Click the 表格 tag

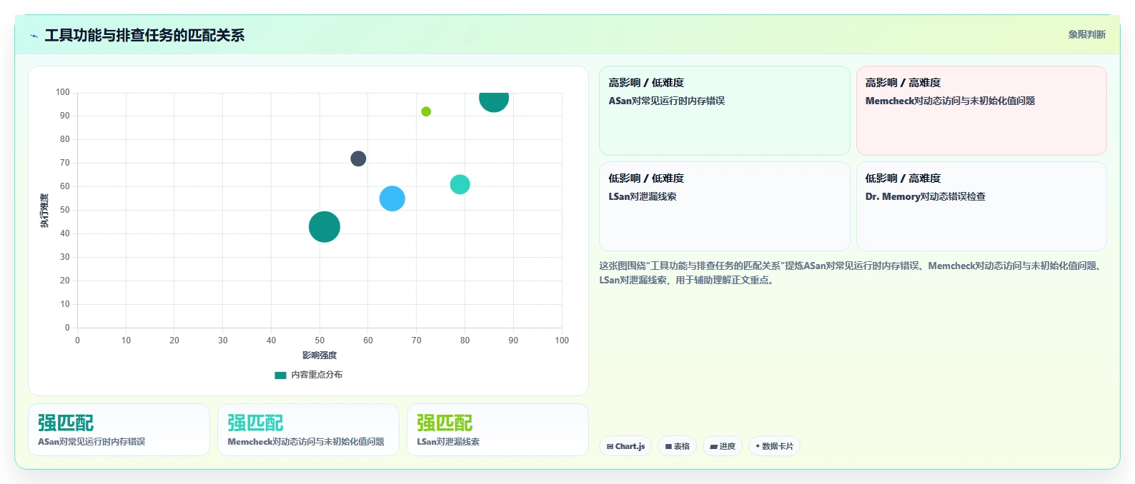(x=678, y=446)
